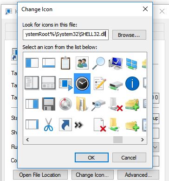Click the icon list's left scroll arrow
The image size is (169, 181).
click(x=27, y=139)
